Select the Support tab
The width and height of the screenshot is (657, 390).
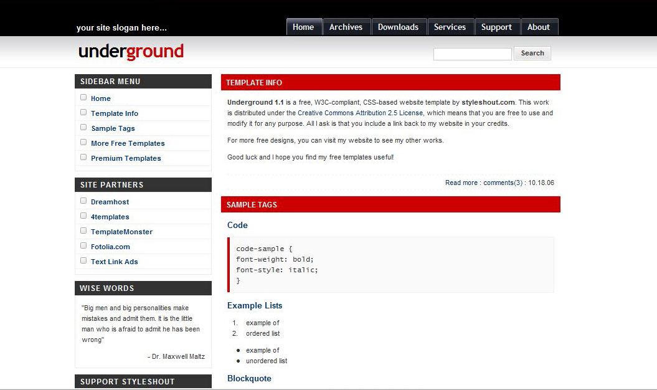pos(496,27)
